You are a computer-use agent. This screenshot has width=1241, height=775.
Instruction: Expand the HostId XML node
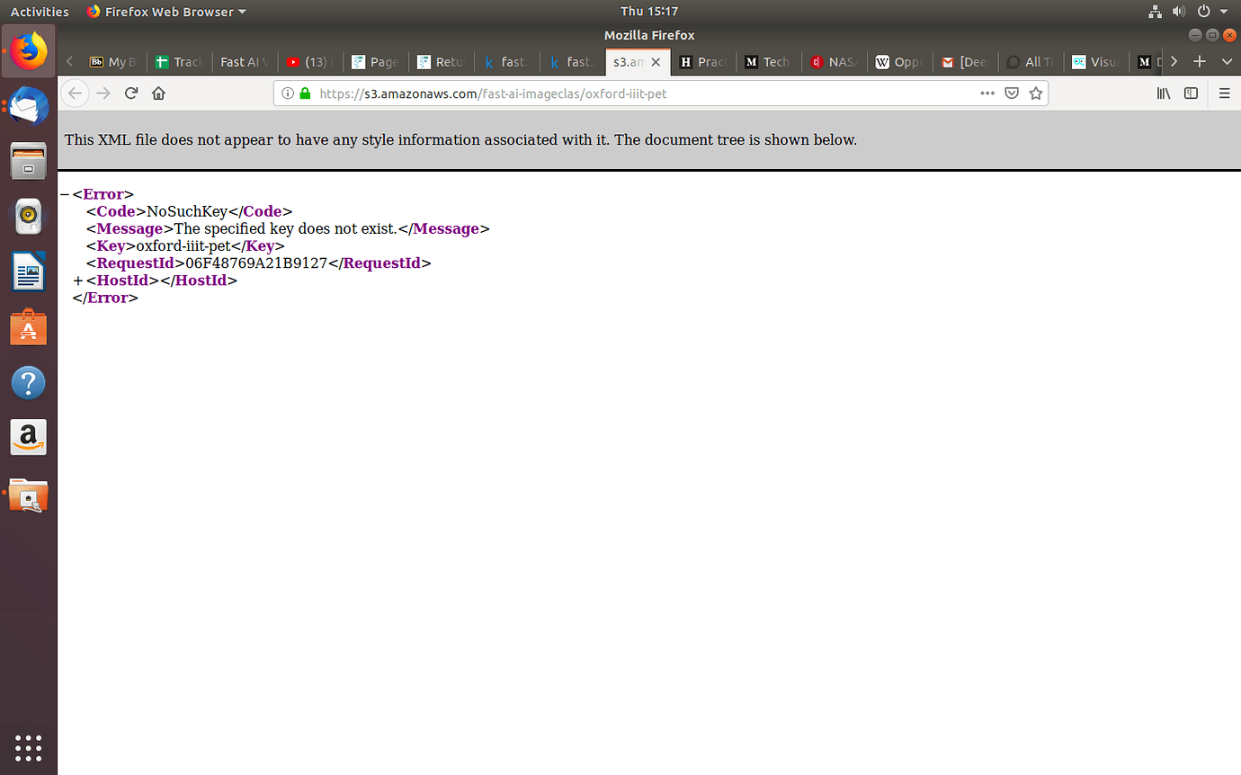[x=78, y=281]
